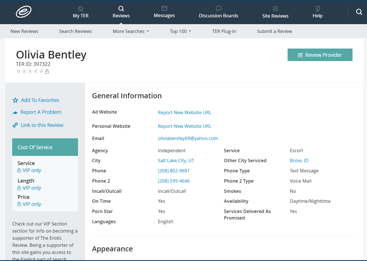Open Submit a Review in the submenu
This screenshot has width=367, height=261.
(x=275, y=31)
